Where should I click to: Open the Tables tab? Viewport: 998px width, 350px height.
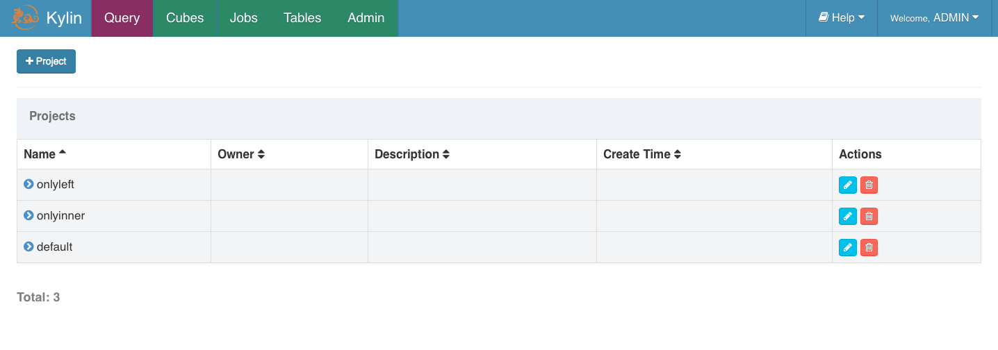[302, 18]
